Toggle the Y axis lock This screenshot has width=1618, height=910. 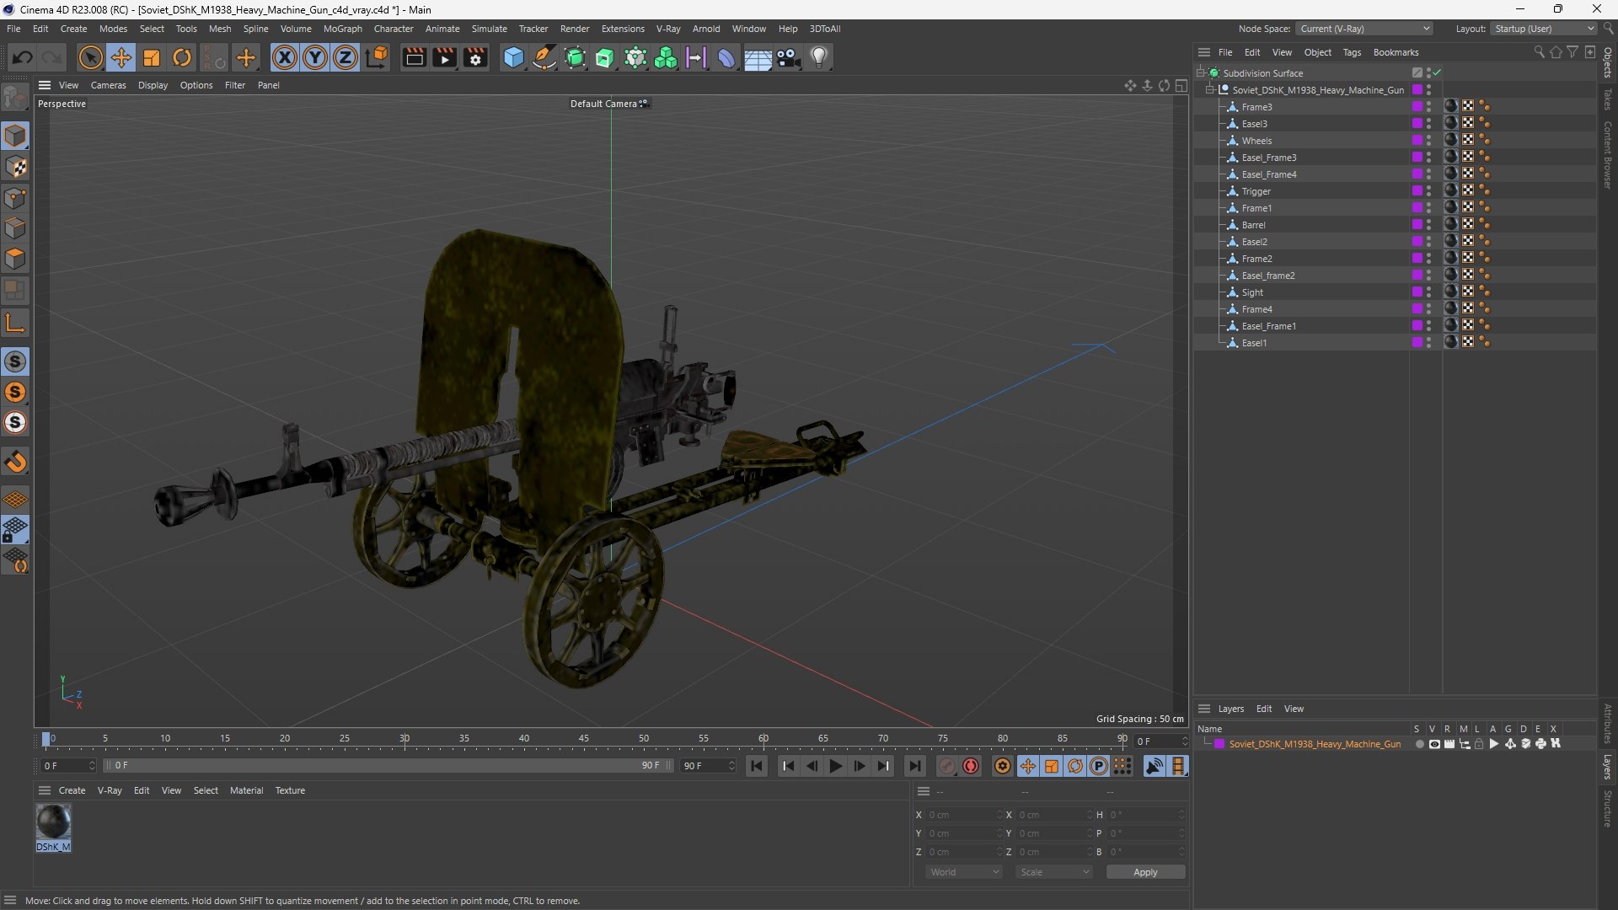click(x=315, y=57)
